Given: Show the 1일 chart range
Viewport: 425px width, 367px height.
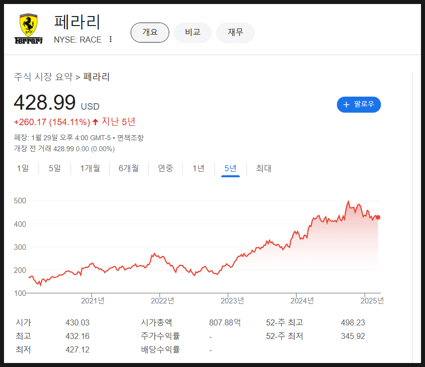Looking at the screenshot, I should click(23, 168).
